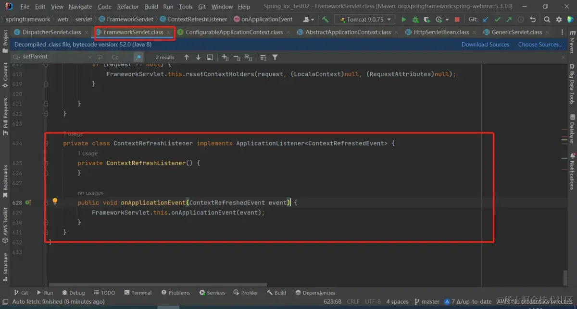Image resolution: width=577 pixels, height=309 pixels.
Task: Open the Navigate menu
Action: [x=80, y=7]
